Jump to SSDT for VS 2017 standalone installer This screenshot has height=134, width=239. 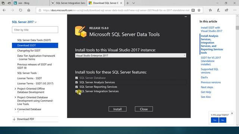coord(211,61)
